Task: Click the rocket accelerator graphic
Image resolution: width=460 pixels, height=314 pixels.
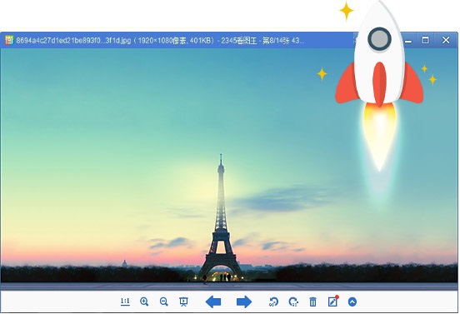Action: point(379,85)
